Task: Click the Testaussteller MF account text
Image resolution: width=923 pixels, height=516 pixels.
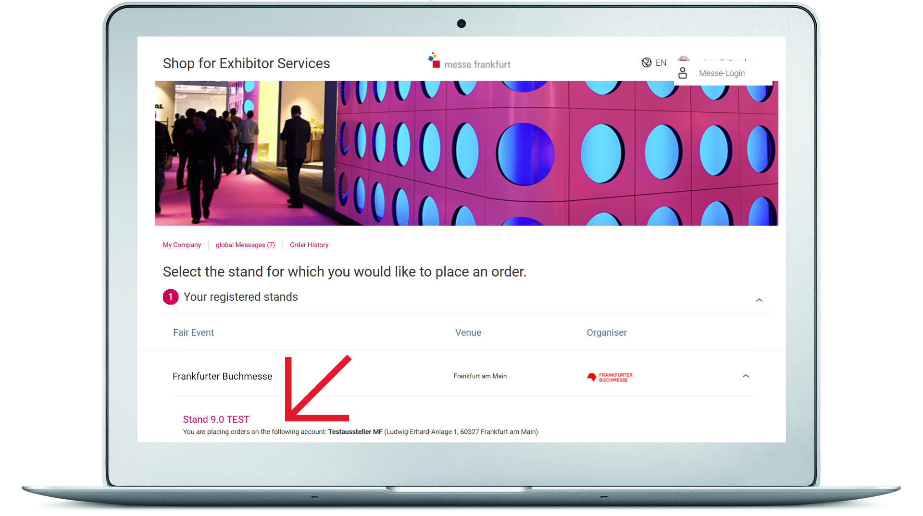Action: tap(355, 432)
